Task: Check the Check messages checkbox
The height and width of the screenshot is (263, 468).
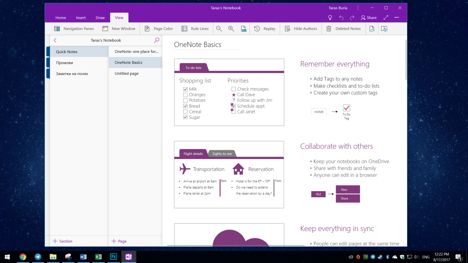Action: coord(234,89)
